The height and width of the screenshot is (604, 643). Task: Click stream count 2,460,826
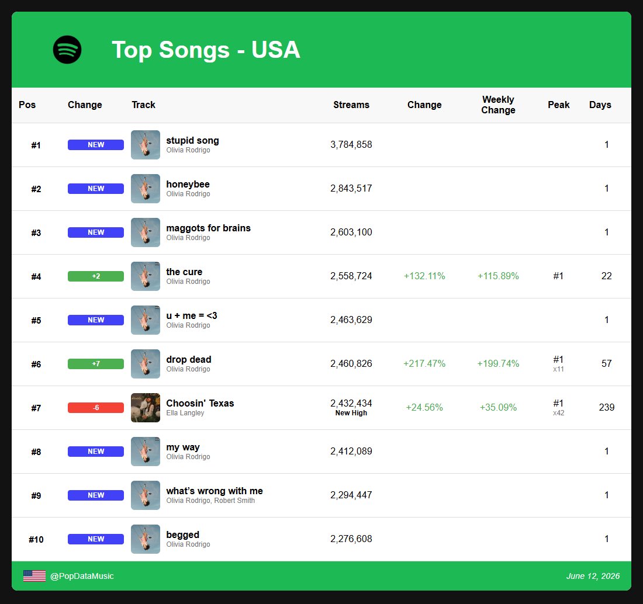[x=351, y=364]
